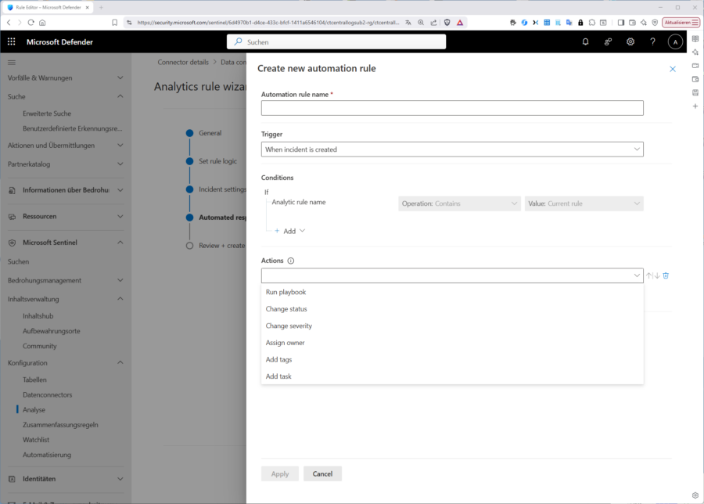This screenshot has width=704, height=504.
Task: Open the Microsoft Defender app launcher grid
Action: pos(11,41)
